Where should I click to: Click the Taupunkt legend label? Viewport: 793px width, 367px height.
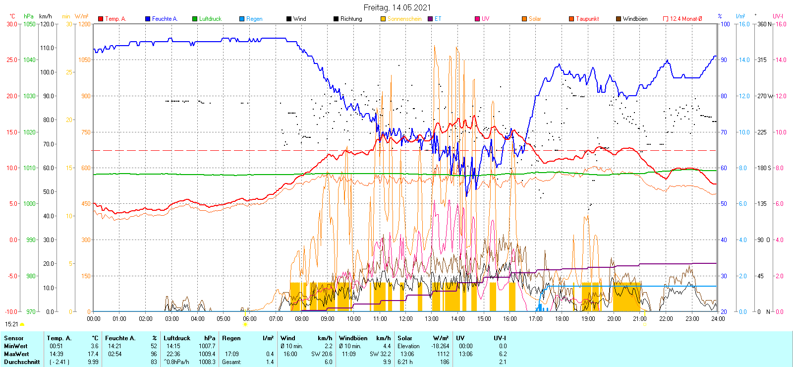pos(587,19)
